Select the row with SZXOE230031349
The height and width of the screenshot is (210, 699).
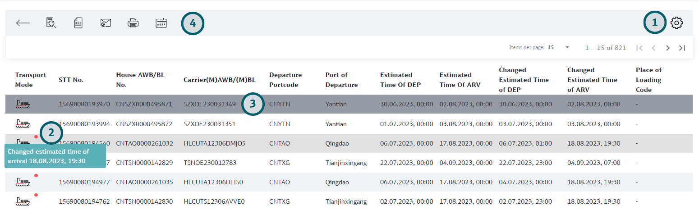209,104
